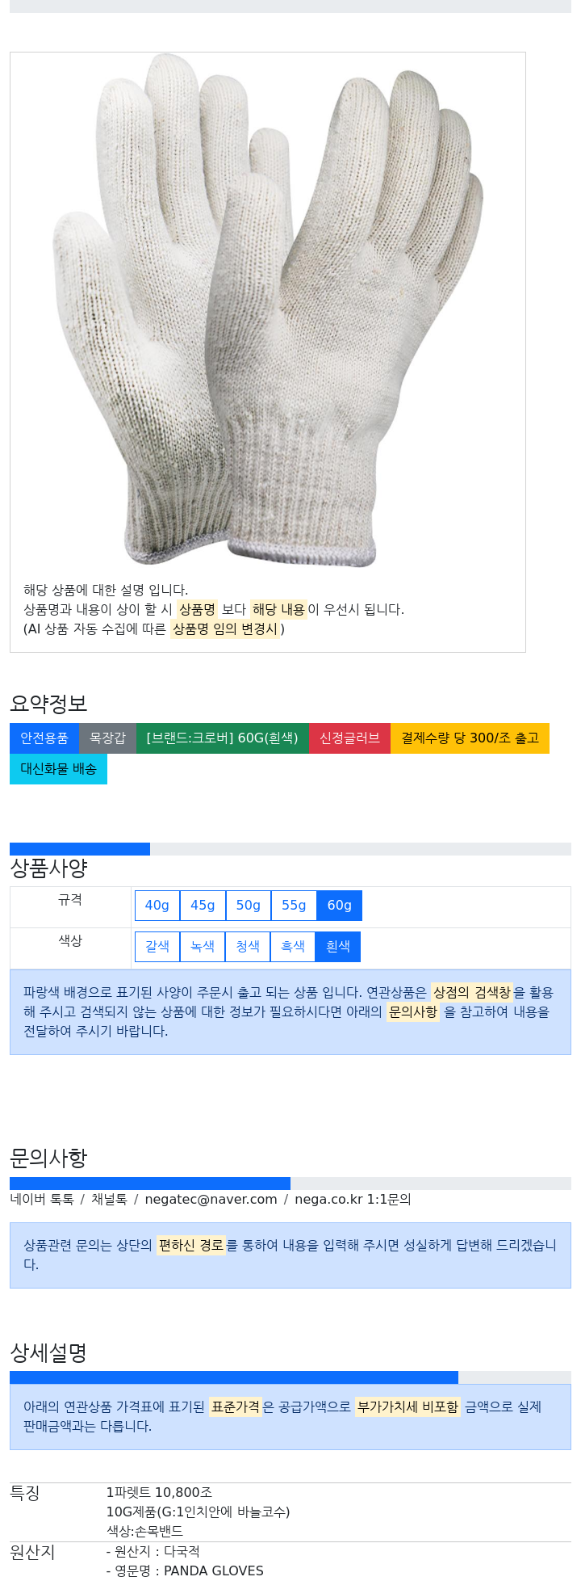
Task: Pick the 녹색 color option
Action: coord(203,947)
